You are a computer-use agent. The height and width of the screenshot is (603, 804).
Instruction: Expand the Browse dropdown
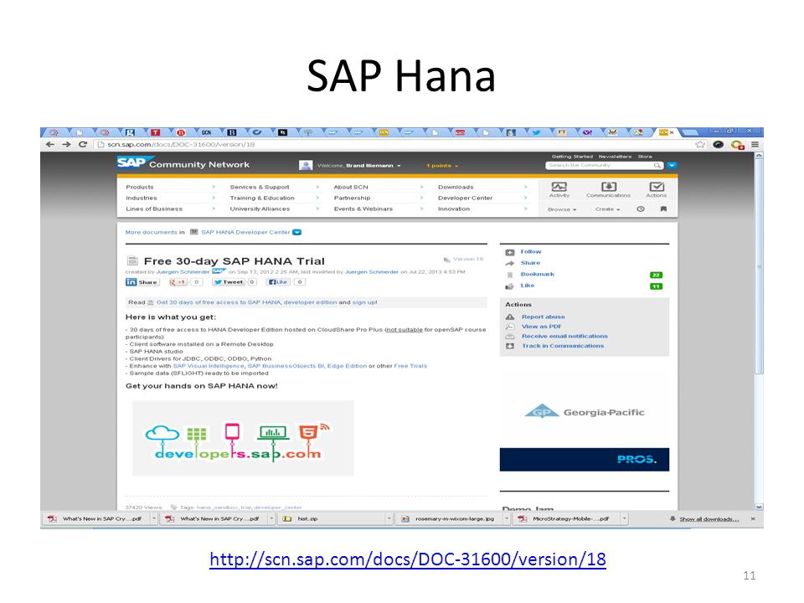[562, 209]
